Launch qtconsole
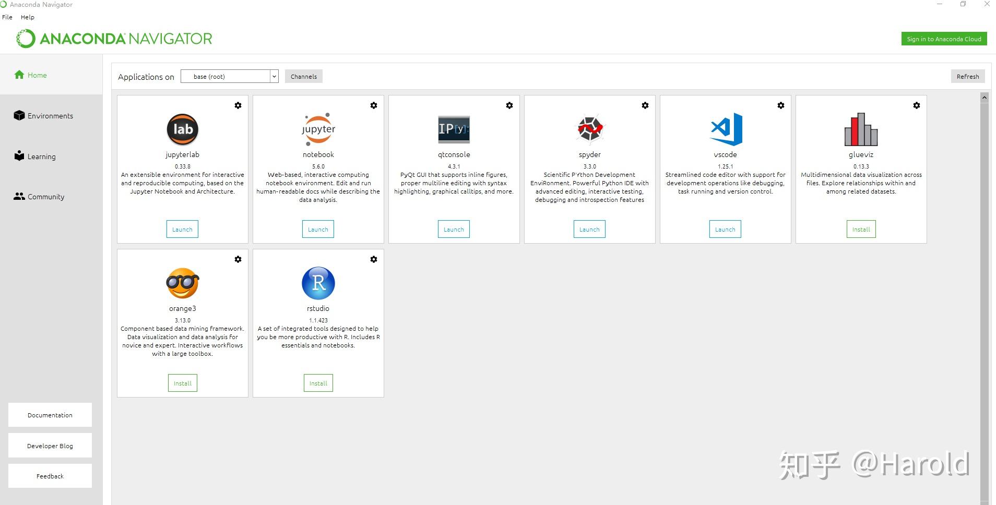 [454, 229]
